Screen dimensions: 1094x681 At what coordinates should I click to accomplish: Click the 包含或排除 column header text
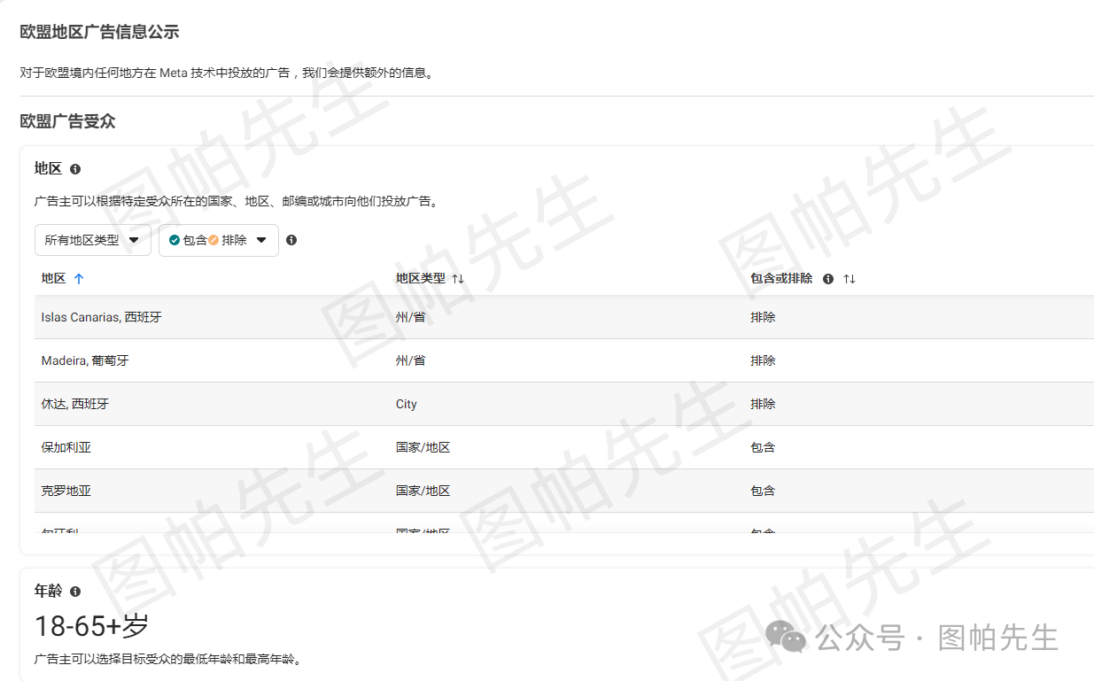click(780, 278)
